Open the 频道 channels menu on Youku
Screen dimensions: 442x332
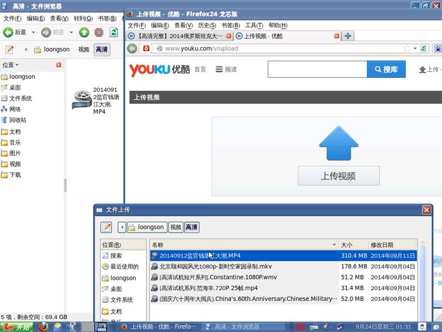pyautogui.click(x=226, y=70)
